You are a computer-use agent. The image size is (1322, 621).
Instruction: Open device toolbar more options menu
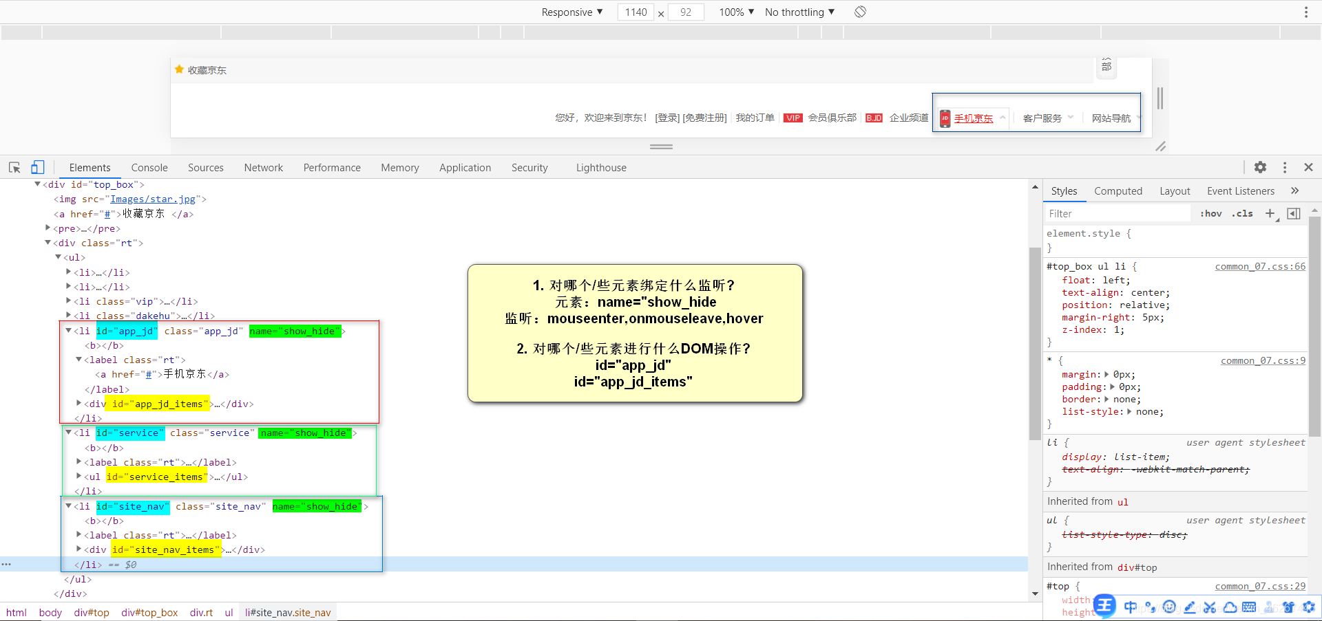[1305, 12]
